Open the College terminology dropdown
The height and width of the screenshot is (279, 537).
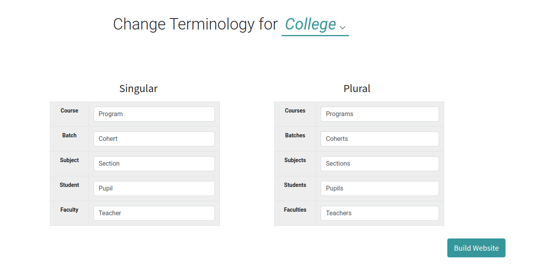[x=310, y=24]
